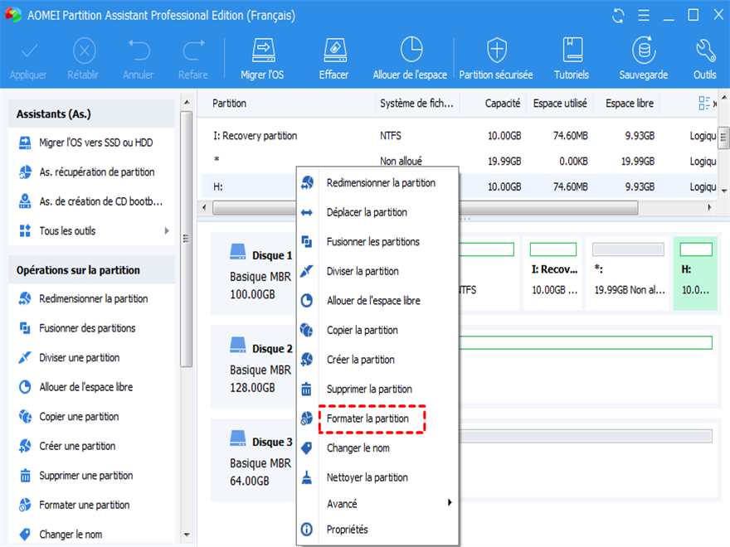Select 19.99GB unallocated block in disk map
The image size is (730, 547).
pos(628,273)
